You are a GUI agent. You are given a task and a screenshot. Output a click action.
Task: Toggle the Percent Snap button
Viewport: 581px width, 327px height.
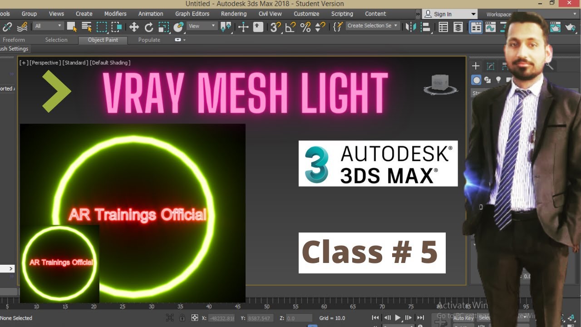click(x=305, y=27)
